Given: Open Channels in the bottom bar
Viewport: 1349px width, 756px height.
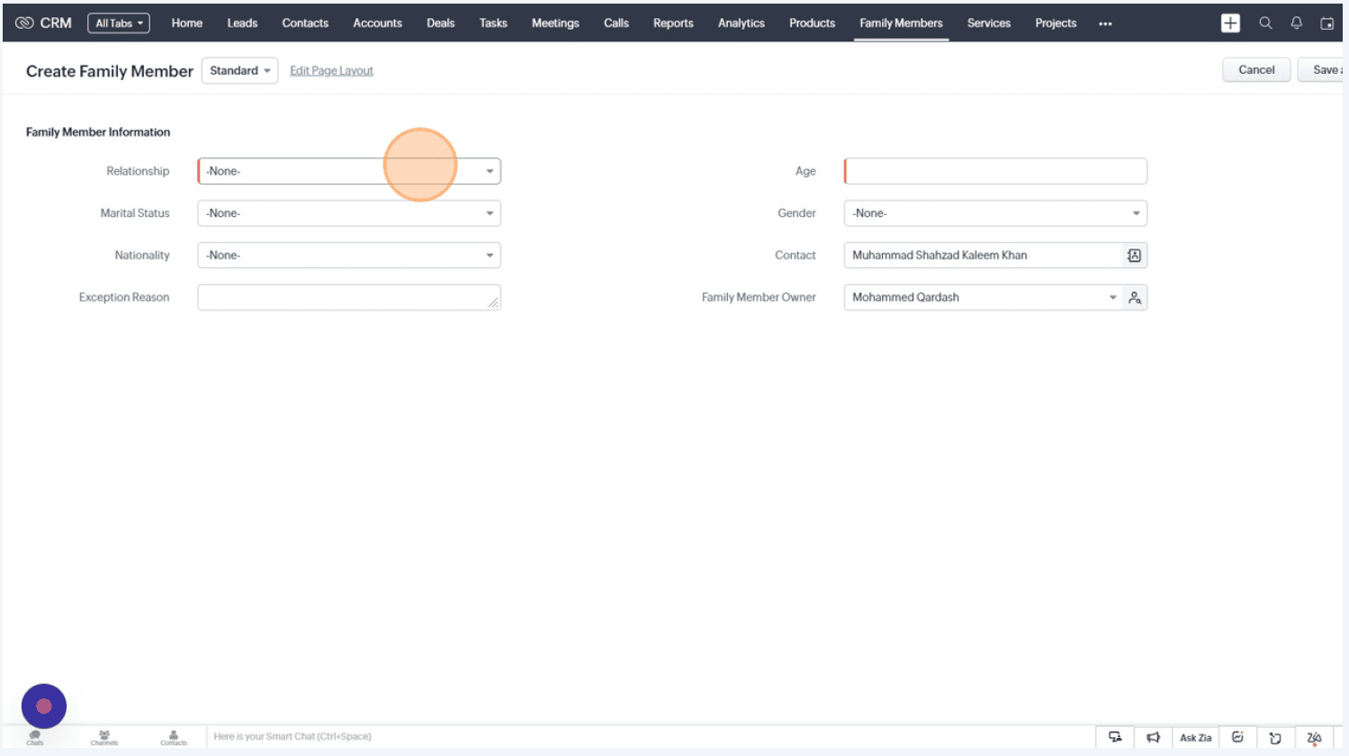Looking at the screenshot, I should coord(104,738).
